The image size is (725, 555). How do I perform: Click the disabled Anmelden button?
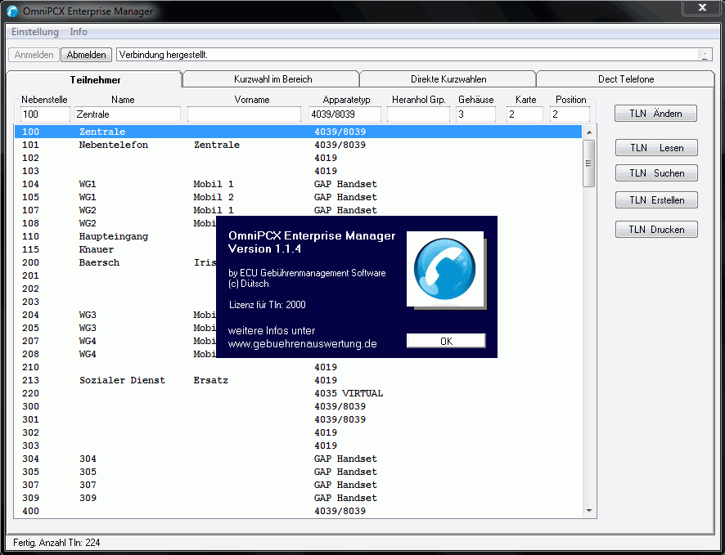[x=34, y=55]
